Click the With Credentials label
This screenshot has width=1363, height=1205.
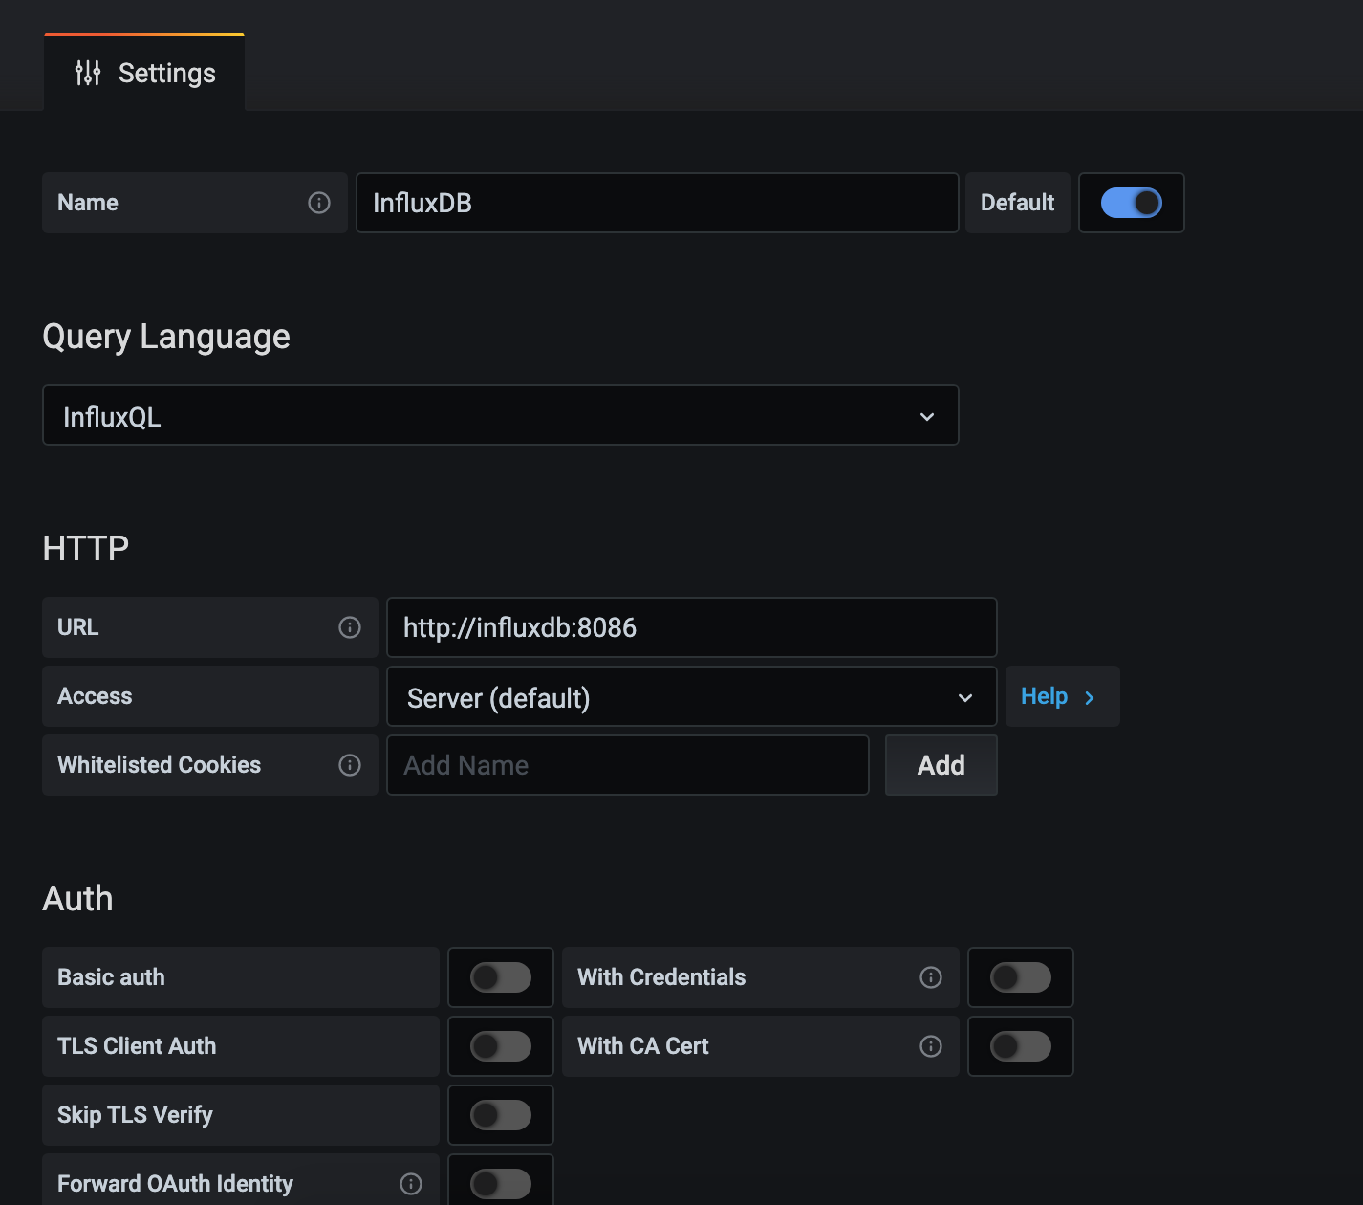click(661, 977)
